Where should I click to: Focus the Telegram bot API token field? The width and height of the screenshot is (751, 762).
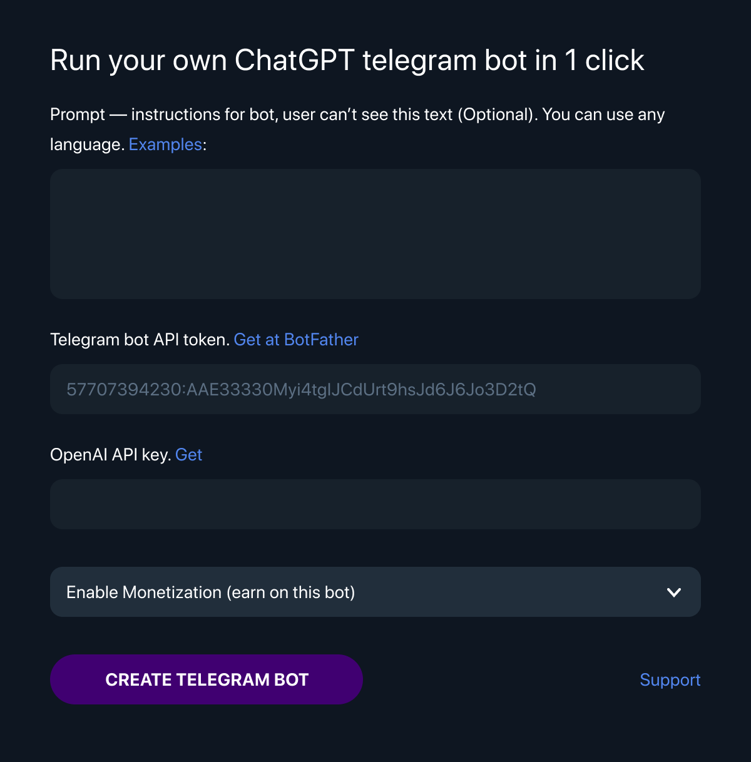(x=375, y=389)
